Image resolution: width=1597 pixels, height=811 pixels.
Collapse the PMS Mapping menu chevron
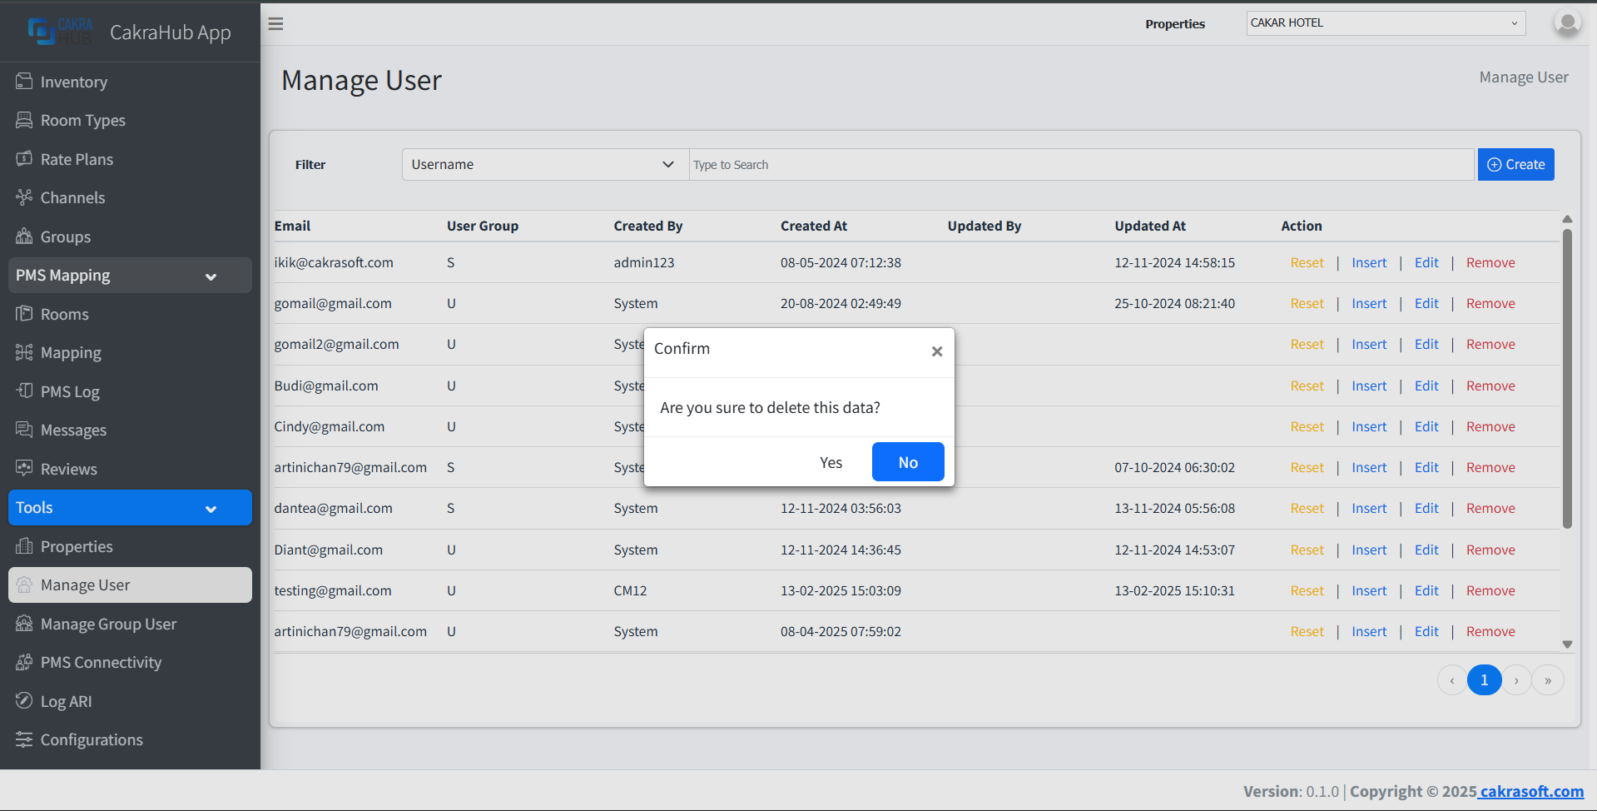(x=211, y=276)
